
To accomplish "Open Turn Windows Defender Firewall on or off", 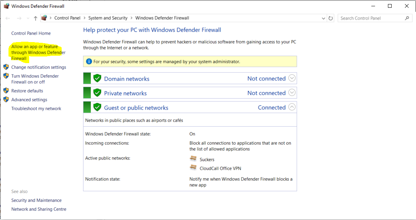I will click(35, 79).
